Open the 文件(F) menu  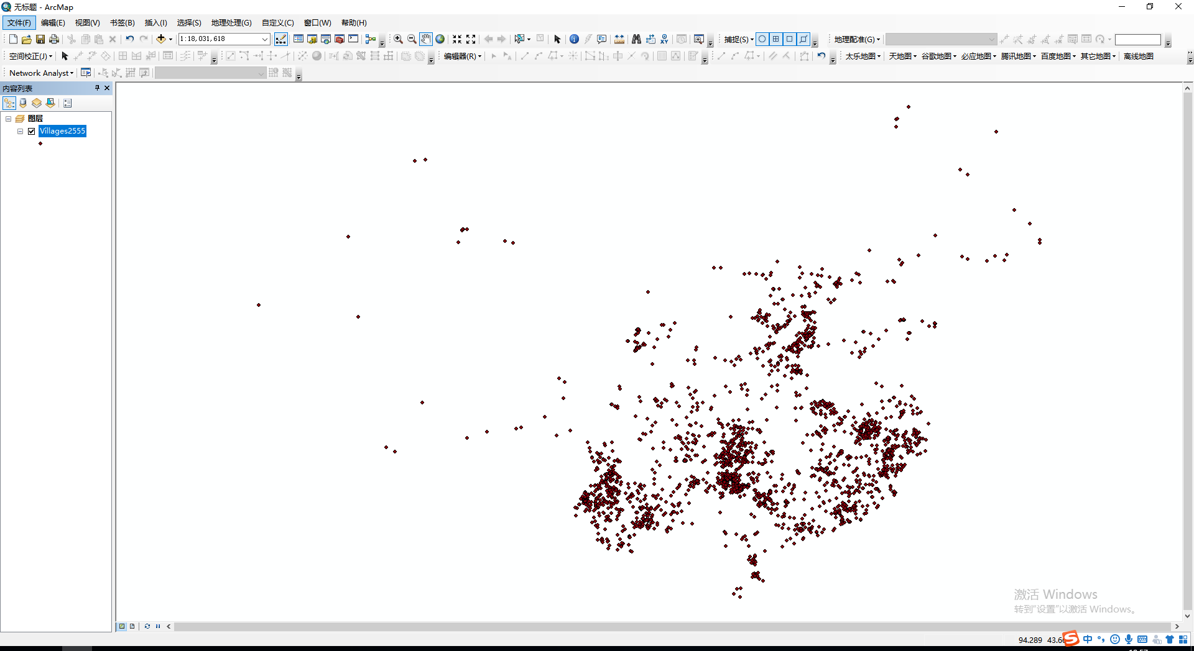[19, 23]
